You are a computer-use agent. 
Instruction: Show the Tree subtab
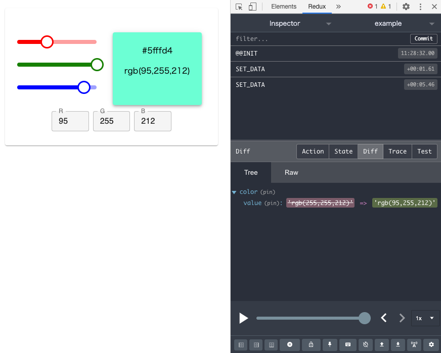tap(251, 172)
